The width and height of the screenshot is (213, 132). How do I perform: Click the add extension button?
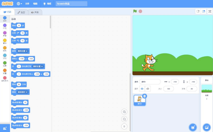(5, 128)
